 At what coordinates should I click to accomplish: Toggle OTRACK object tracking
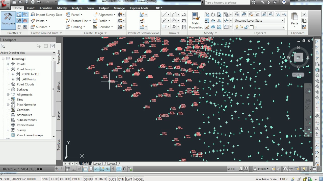click(x=101, y=179)
